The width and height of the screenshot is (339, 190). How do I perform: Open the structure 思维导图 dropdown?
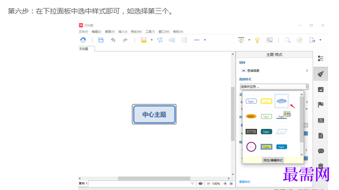tap(274, 70)
